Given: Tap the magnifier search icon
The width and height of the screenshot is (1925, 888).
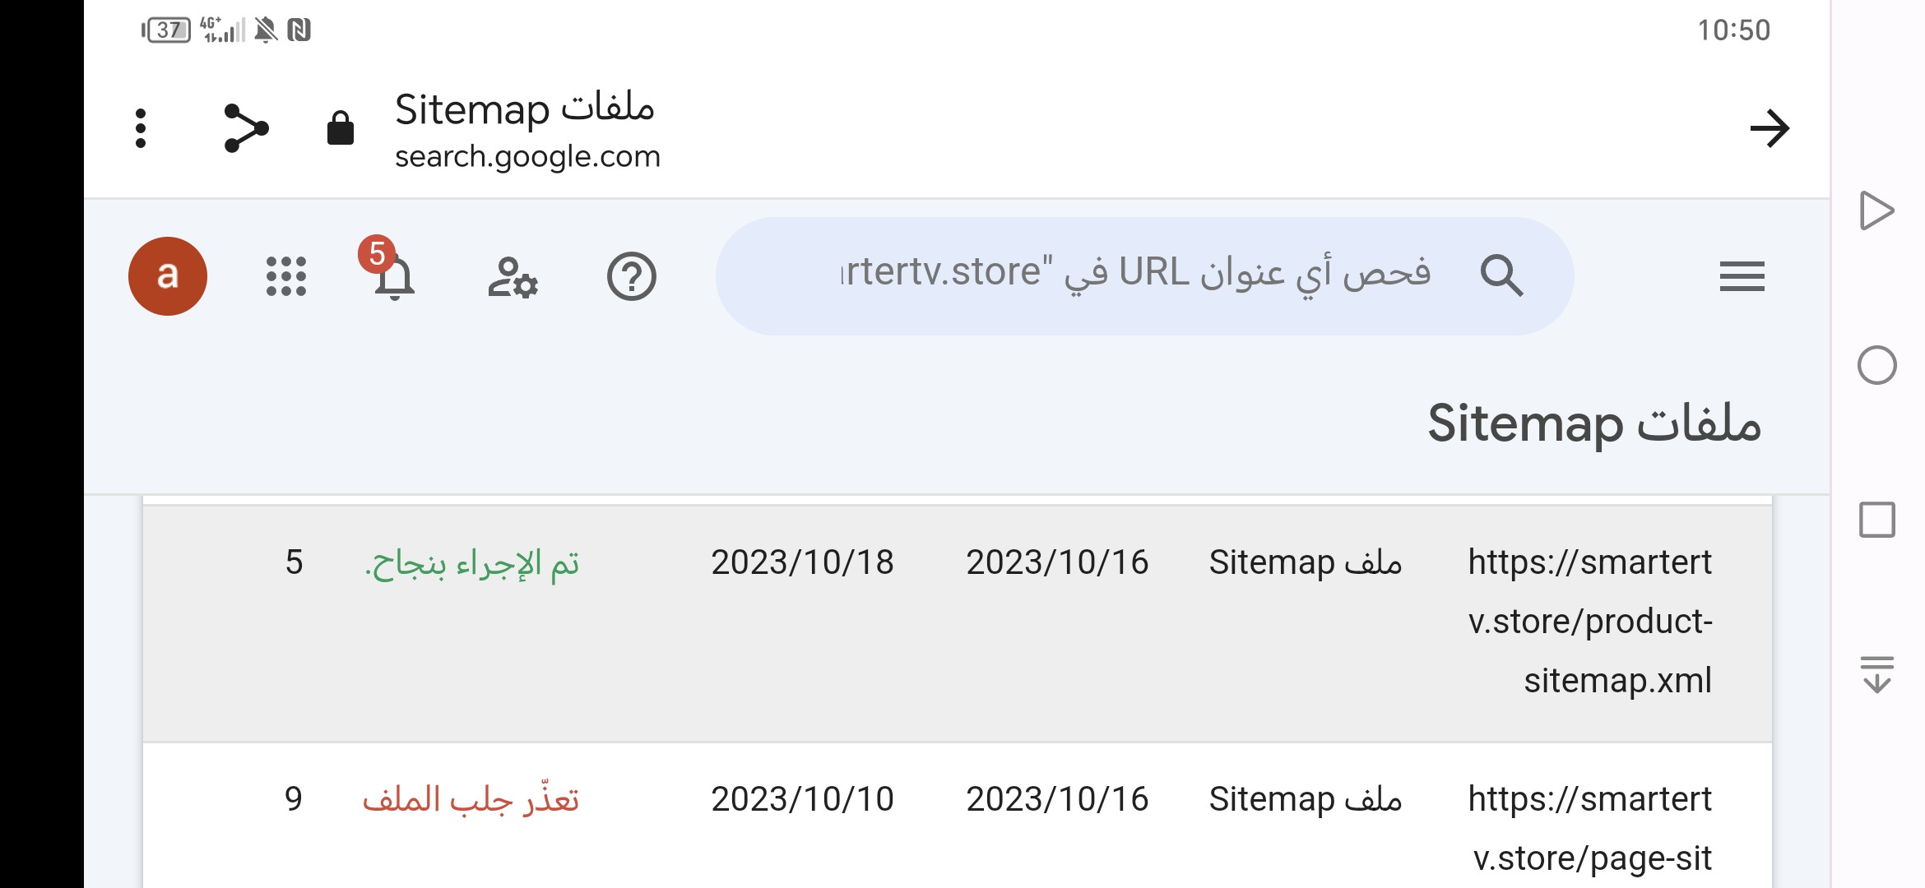Looking at the screenshot, I should 1501,275.
